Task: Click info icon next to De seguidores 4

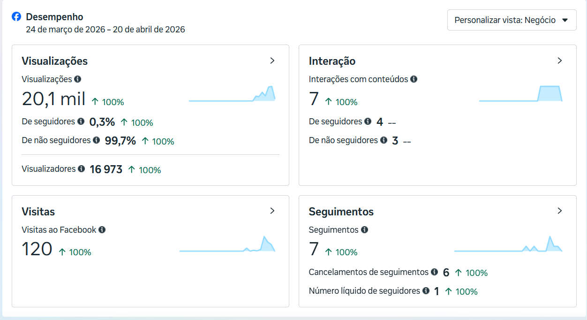Action: [368, 122]
